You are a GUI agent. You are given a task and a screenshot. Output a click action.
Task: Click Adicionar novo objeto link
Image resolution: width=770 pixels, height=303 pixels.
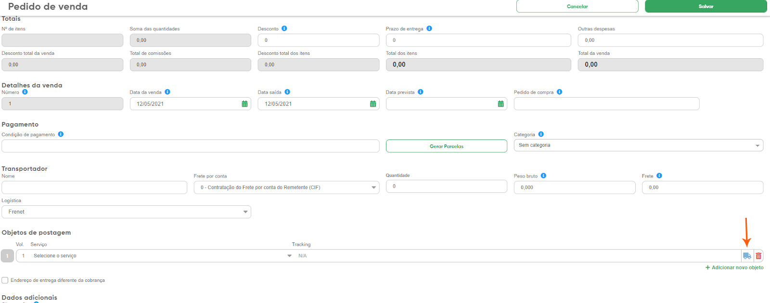tap(734, 267)
